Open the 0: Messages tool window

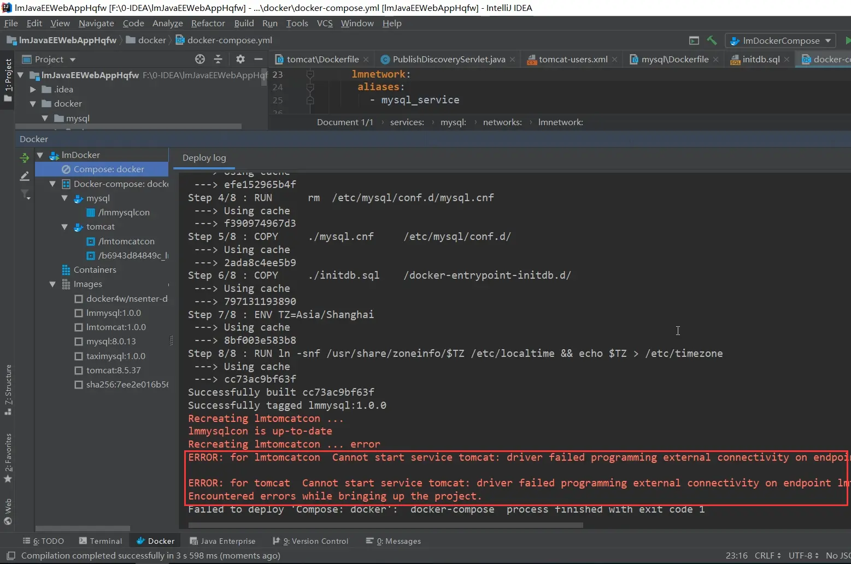[x=394, y=541]
